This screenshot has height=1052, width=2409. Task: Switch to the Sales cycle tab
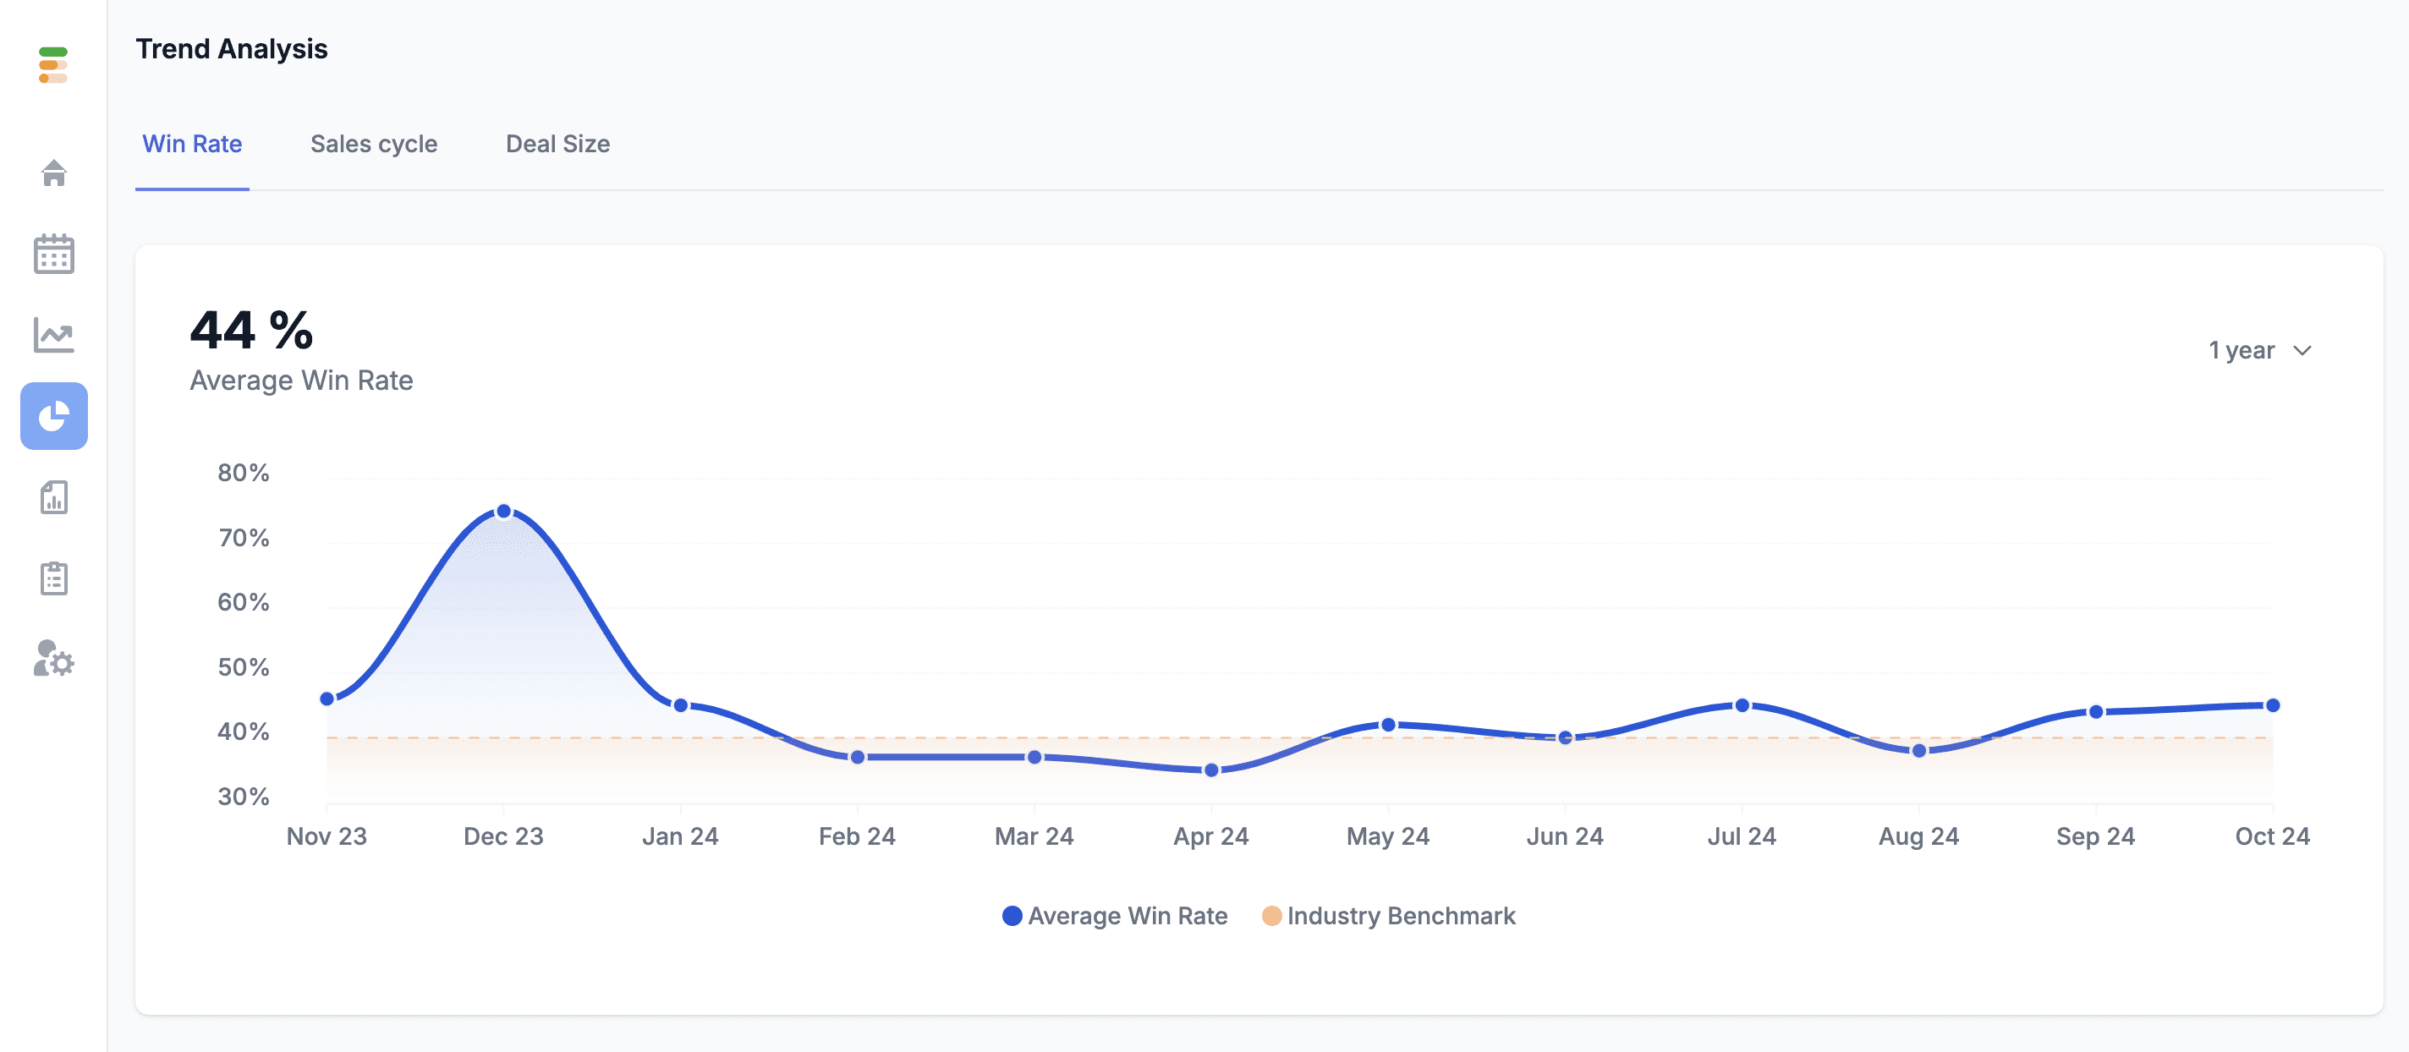[374, 144]
